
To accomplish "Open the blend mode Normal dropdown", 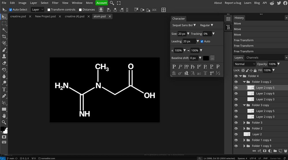I will tap(245, 64).
